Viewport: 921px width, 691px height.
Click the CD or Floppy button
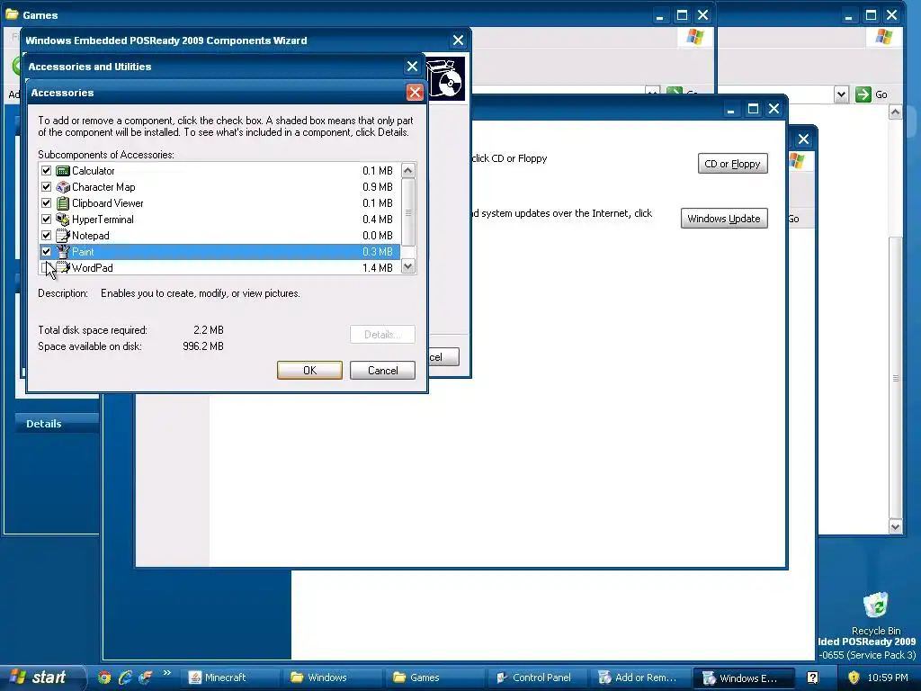pos(732,164)
